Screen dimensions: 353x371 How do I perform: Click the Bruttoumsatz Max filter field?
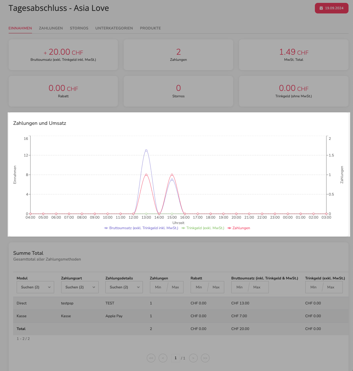pos(257,287)
